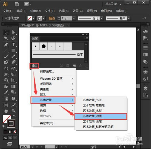Select the 未标题-1 document tab
This screenshot has width=151, height=149.
(x=43, y=25)
